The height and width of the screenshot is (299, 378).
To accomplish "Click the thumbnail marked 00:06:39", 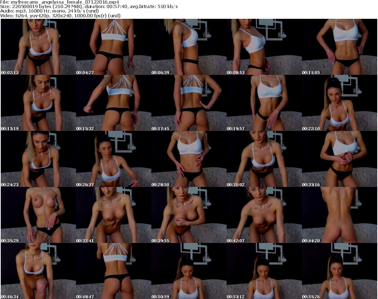I will coord(189,47).
